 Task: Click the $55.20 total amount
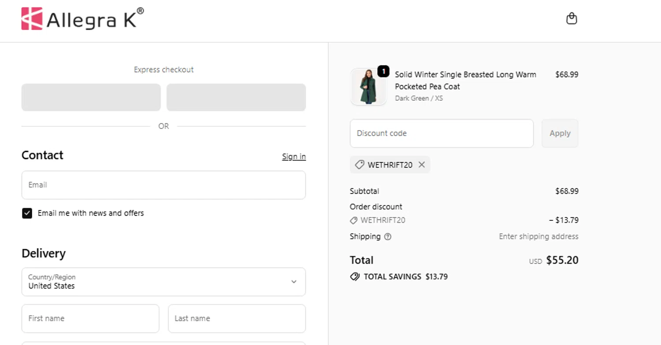[562, 260]
